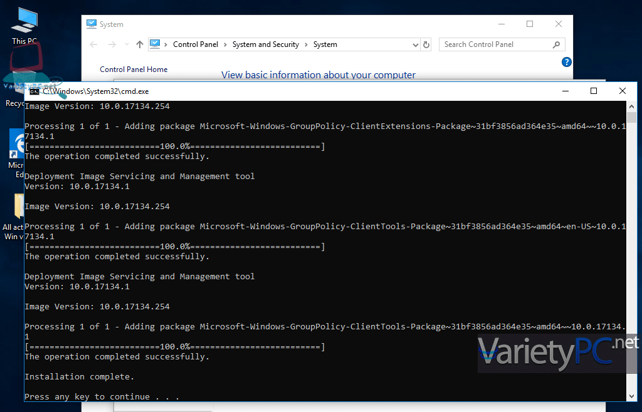The height and width of the screenshot is (412, 642).
Task: Maximize the cmd.exe window
Action: tap(594, 91)
